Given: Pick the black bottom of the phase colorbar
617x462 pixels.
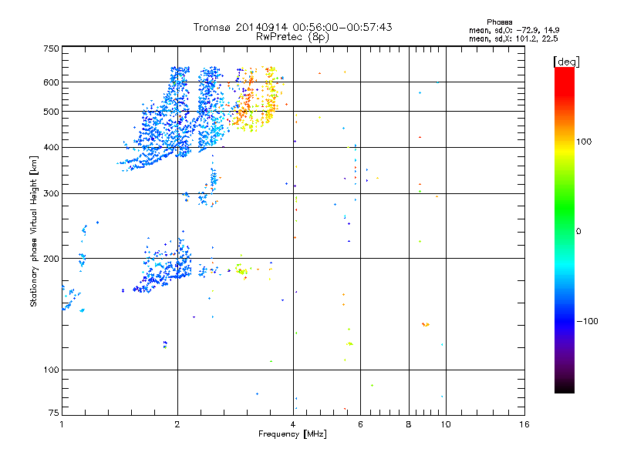Looking at the screenshot, I should tap(565, 387).
